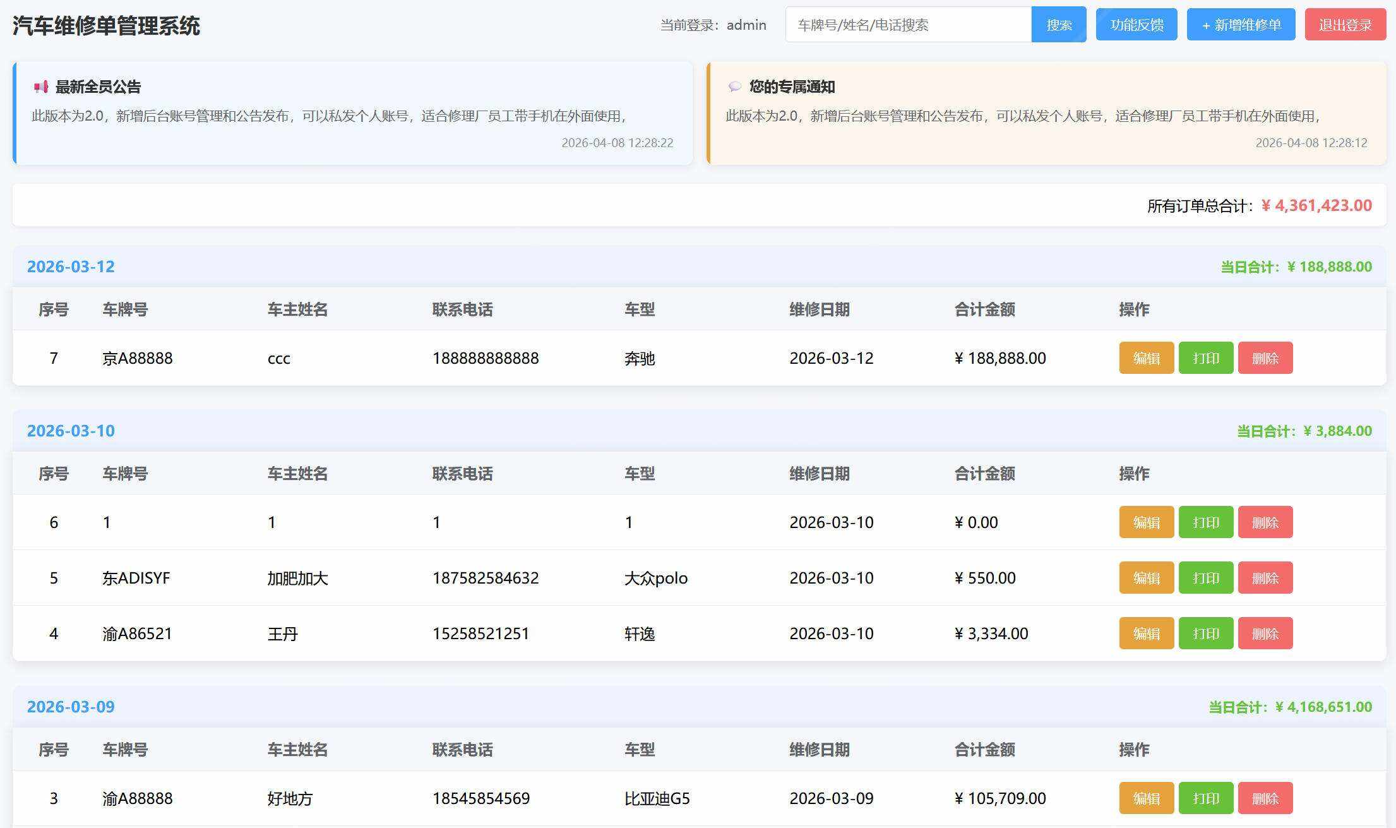
Task: Delete order number 6 with plate 1
Action: pos(1265,522)
